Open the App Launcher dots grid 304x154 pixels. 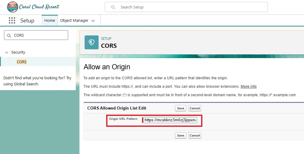pos(12,21)
